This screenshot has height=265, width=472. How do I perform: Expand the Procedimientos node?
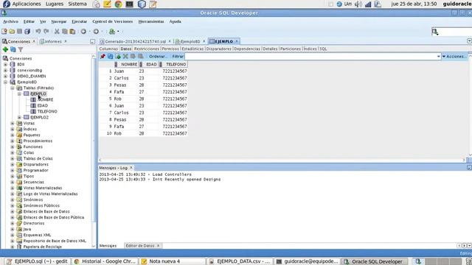click(x=13, y=141)
